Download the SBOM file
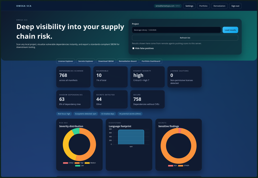The height and width of the screenshot is (178, 258). (x=106, y=61)
